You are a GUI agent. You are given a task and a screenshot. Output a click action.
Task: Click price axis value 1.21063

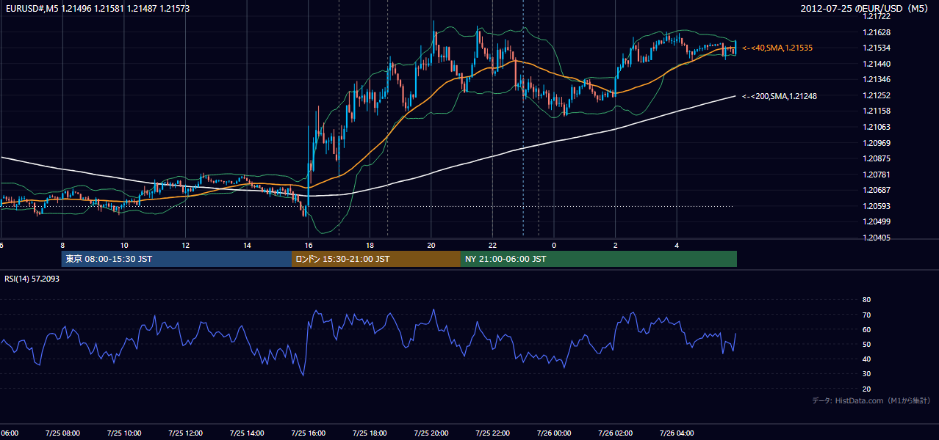click(877, 127)
